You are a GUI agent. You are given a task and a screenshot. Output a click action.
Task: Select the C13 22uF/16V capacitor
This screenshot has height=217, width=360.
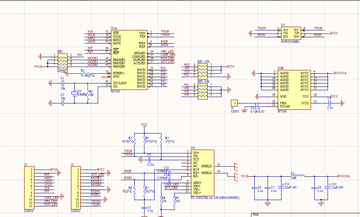click(328, 187)
